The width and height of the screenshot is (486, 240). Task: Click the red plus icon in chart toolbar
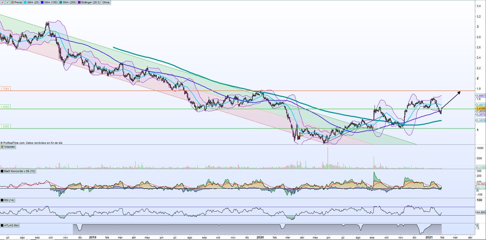click(2, 2)
